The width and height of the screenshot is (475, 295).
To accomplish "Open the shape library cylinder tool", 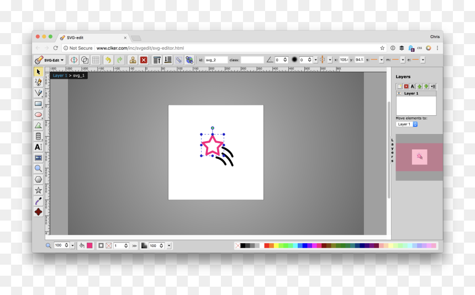I will [38, 136].
